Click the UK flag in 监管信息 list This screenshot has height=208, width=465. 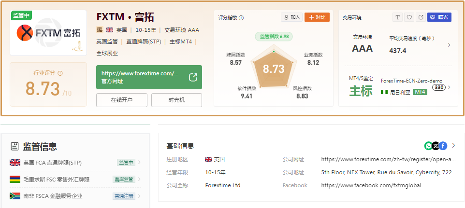click(15, 163)
